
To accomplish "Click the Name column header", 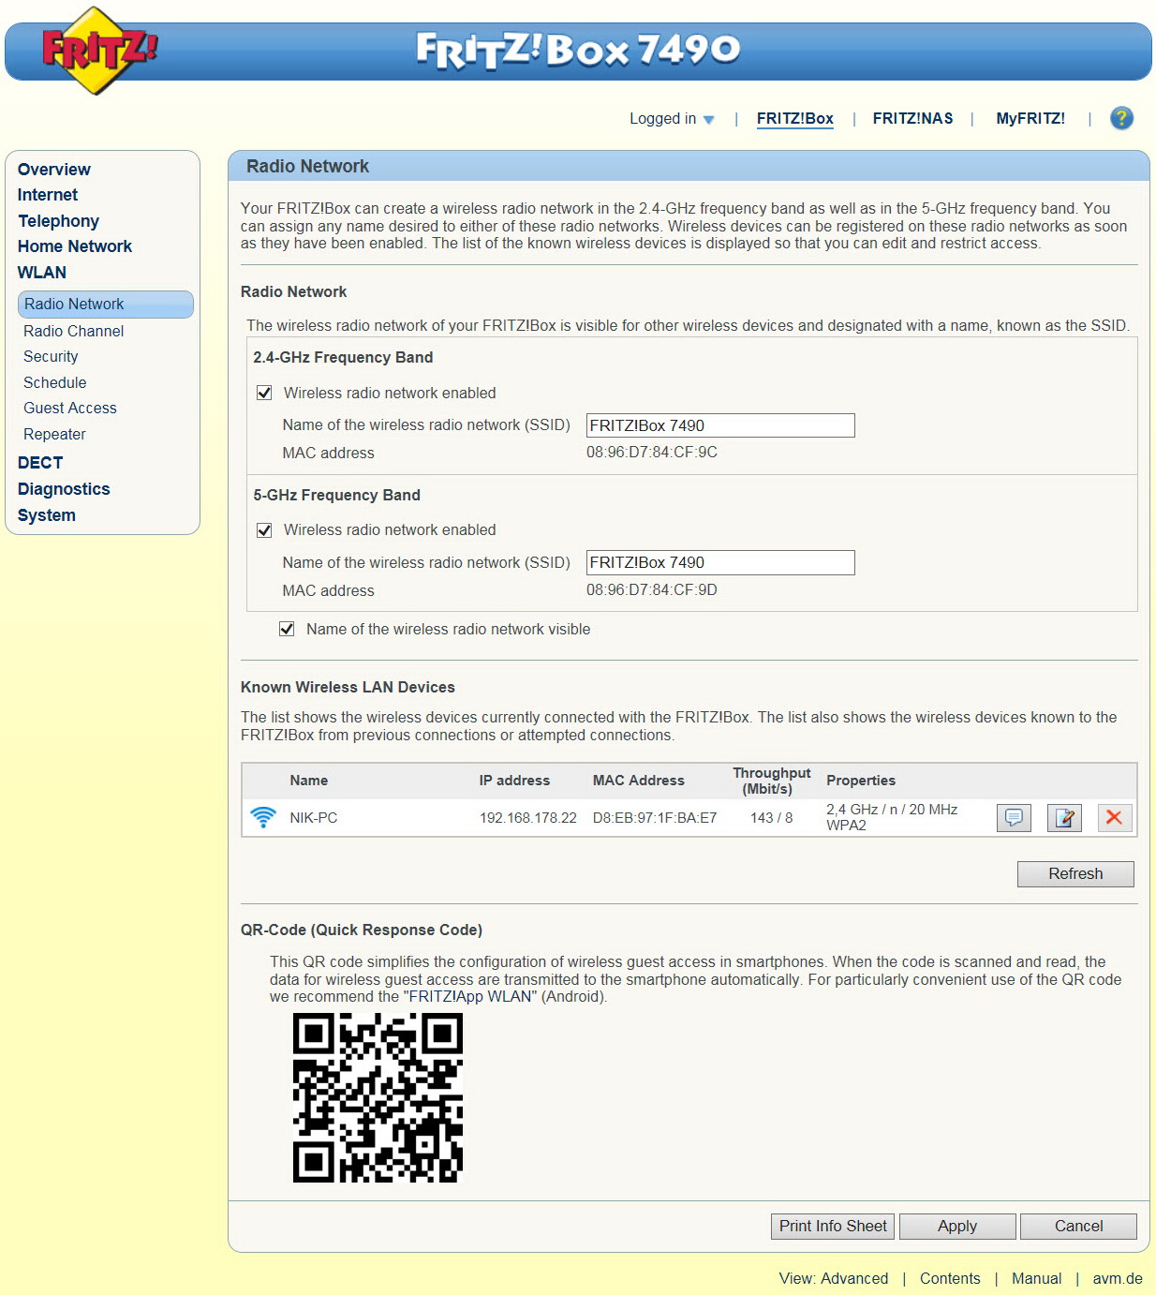I will click(x=309, y=781).
